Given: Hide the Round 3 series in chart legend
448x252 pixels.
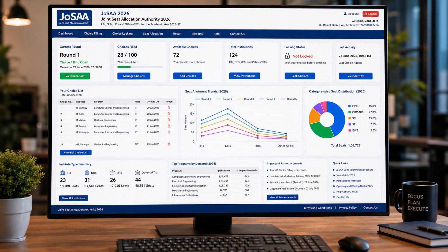Looking at the screenshot, I should [246, 99].
